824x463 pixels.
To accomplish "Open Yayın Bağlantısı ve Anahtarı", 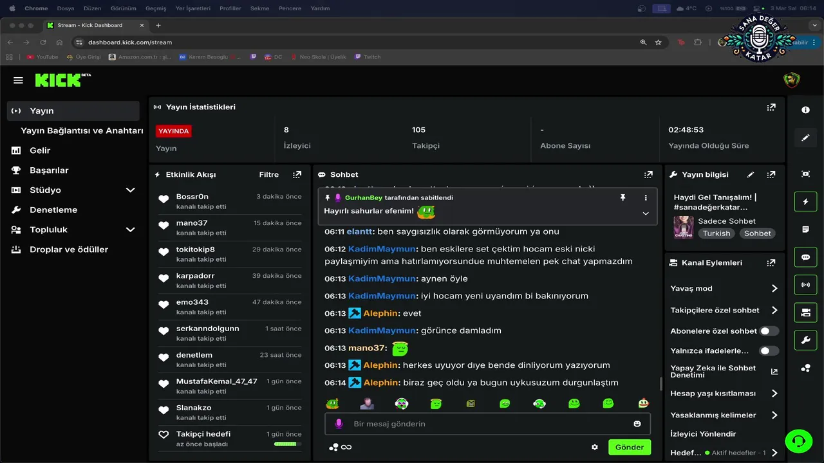I will pyautogui.click(x=82, y=131).
